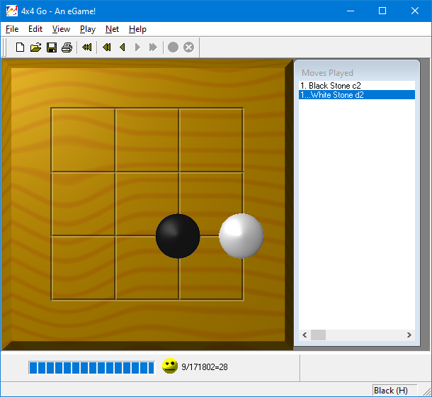Click the moves list horizontal scrollbar thumb

tap(318, 335)
